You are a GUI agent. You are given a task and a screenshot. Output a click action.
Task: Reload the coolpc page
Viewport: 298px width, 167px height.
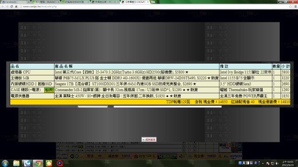[12, 6]
